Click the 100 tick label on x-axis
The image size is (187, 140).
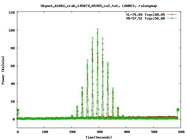44,132
